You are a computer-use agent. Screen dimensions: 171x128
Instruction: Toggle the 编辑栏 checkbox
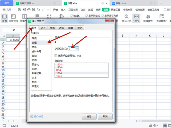tap(72, 16)
